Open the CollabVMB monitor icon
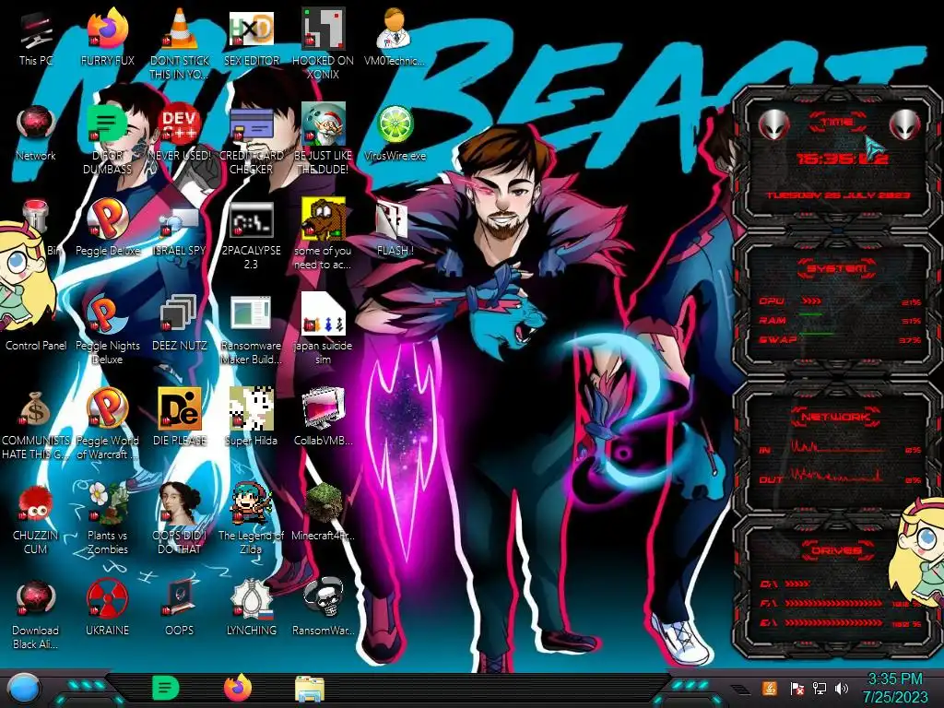The width and height of the screenshot is (944, 708). tap(324, 417)
